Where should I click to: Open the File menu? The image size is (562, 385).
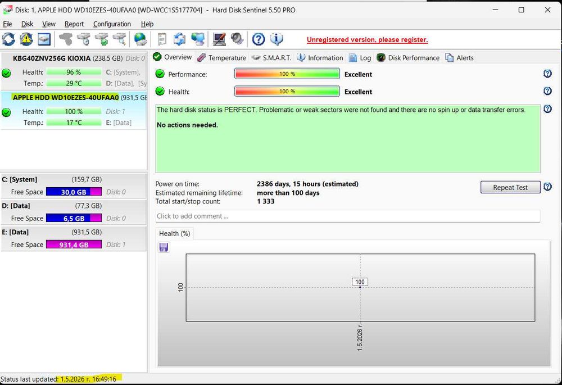pos(7,24)
